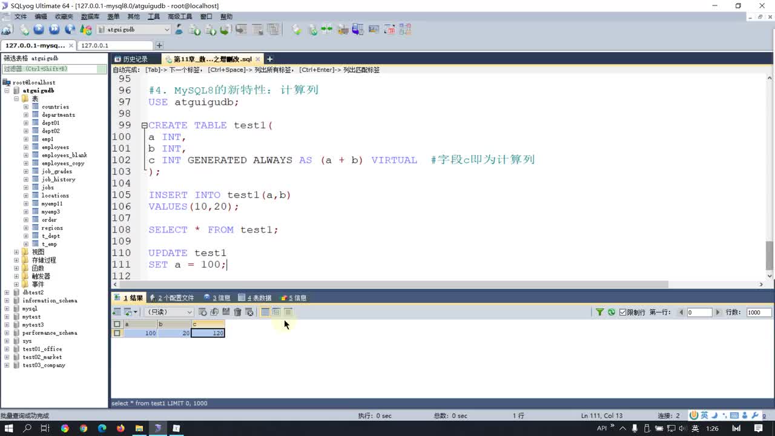
Task: Check the select-all checkbox in results header
Action: [x=117, y=325]
